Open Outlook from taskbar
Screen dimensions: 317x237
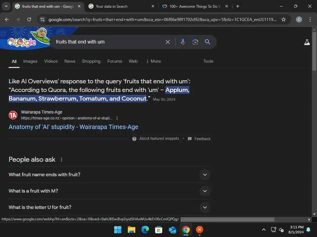[x=172, y=230]
